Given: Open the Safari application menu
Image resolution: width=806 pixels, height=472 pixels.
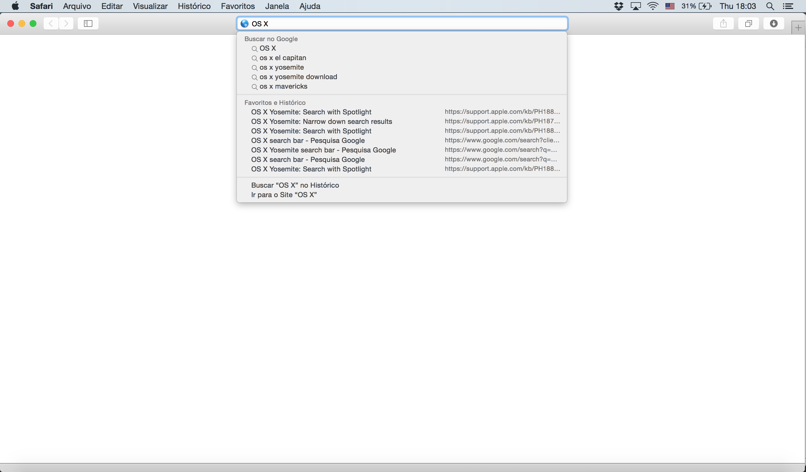Looking at the screenshot, I should [x=41, y=6].
